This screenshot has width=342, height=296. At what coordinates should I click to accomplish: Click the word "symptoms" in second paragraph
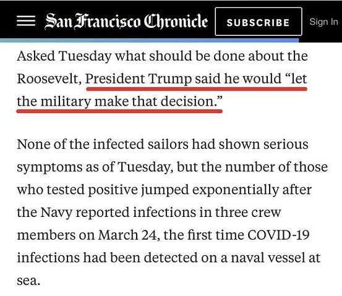coord(49,168)
